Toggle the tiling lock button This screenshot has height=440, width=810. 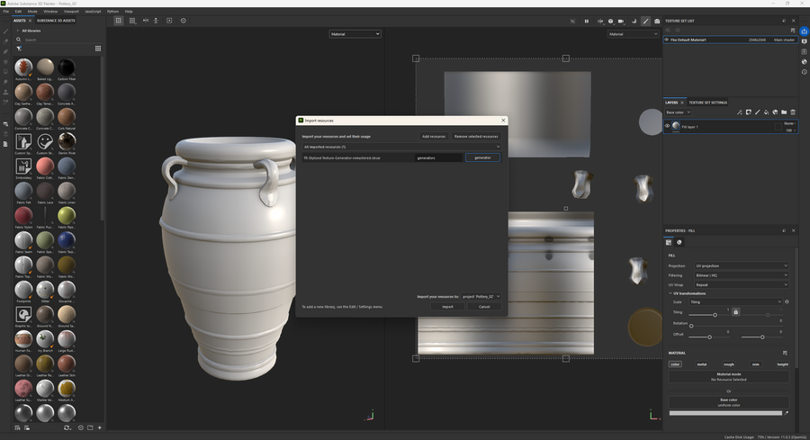(735, 311)
